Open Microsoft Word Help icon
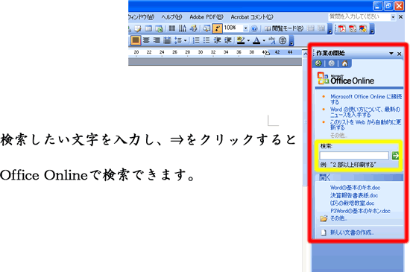Image resolution: width=410 pixels, height=272 pixels. [254, 28]
